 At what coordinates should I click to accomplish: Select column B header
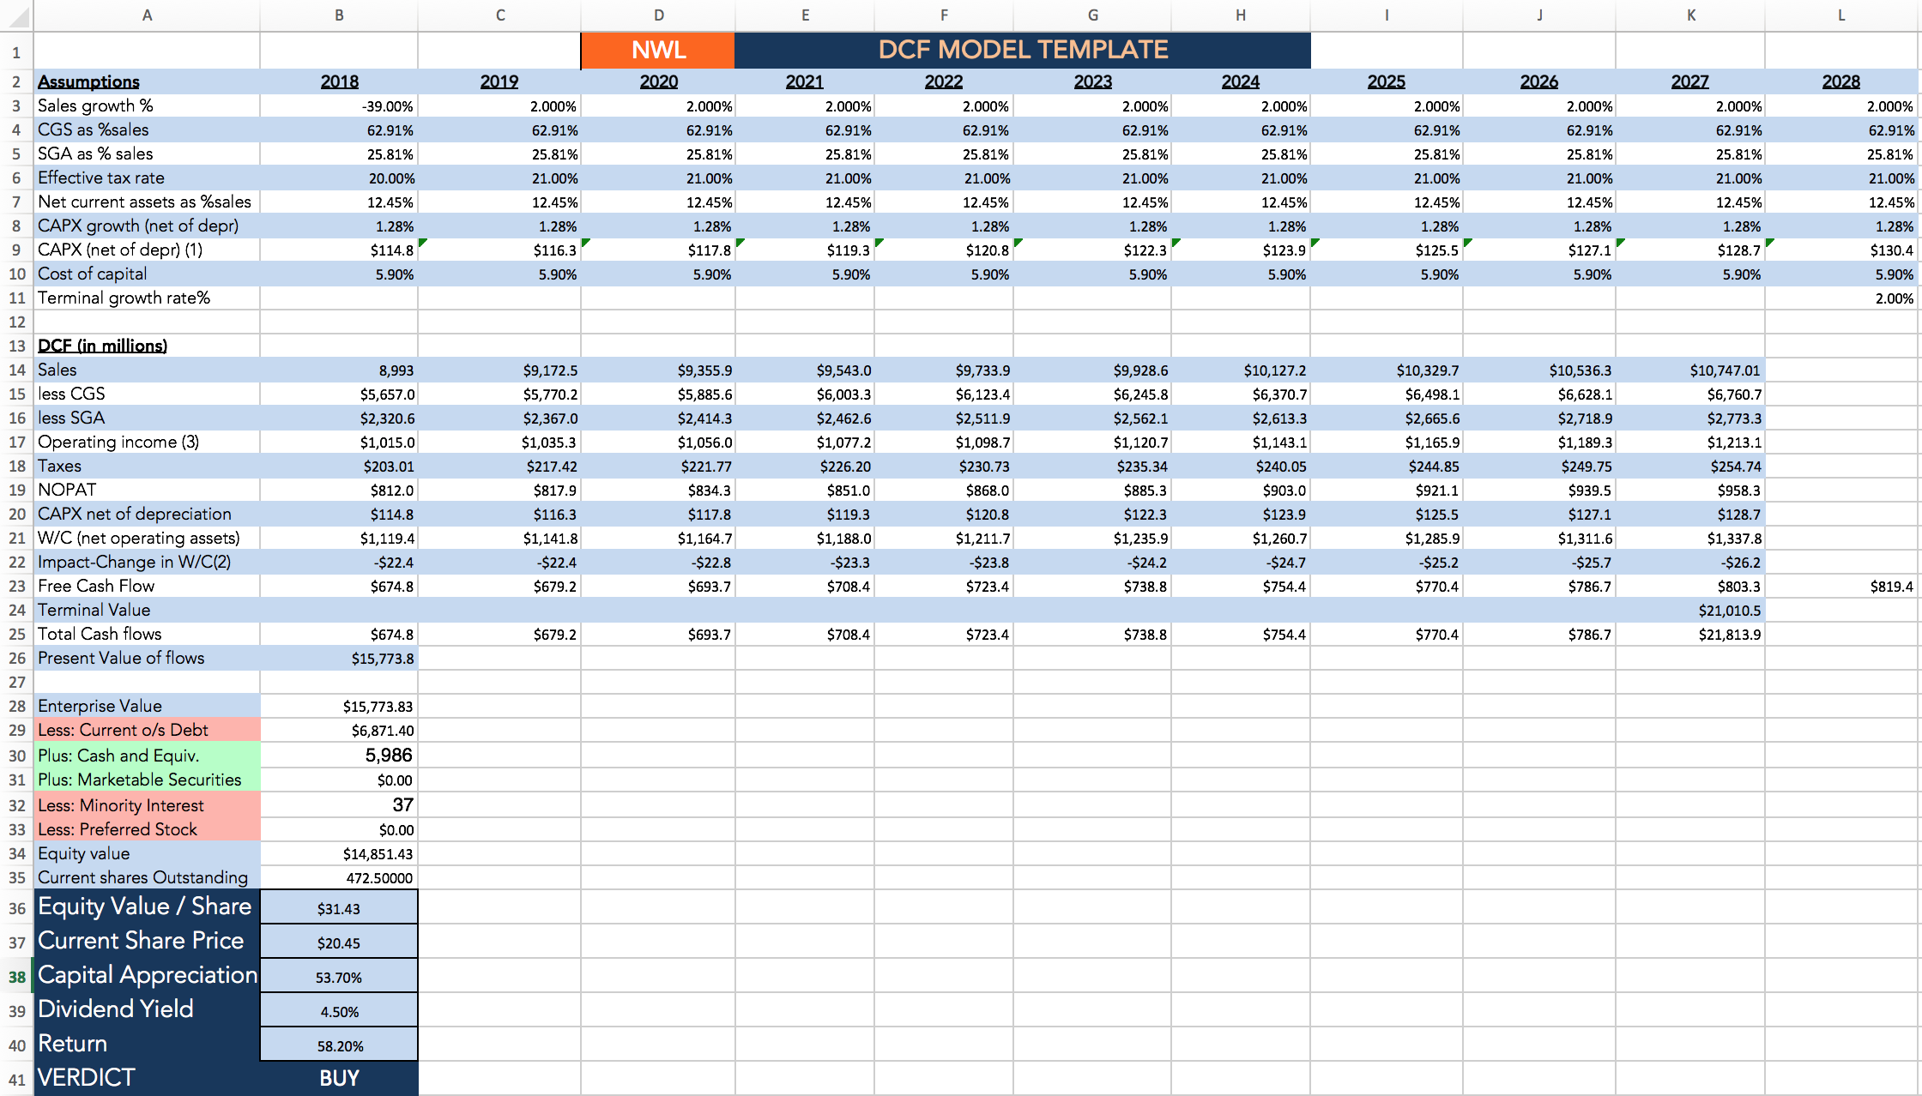tap(339, 15)
